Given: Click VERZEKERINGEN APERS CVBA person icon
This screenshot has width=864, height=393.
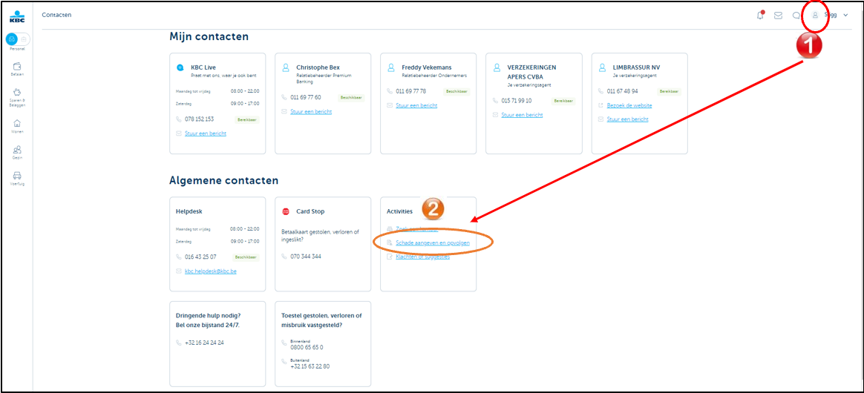Looking at the screenshot, I should tap(497, 67).
